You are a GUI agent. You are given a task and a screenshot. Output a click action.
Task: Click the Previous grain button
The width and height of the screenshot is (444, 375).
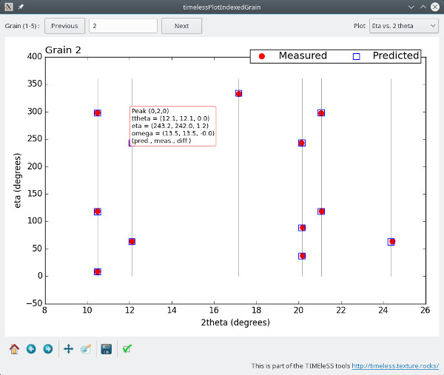pos(64,26)
